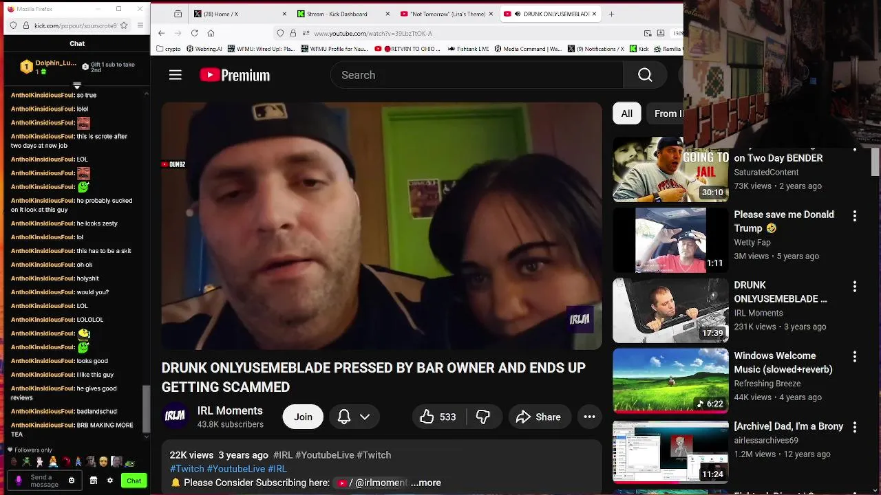The image size is (881, 495).
Task: Open the WFMU: Wired Up bookmark
Action: click(261, 49)
